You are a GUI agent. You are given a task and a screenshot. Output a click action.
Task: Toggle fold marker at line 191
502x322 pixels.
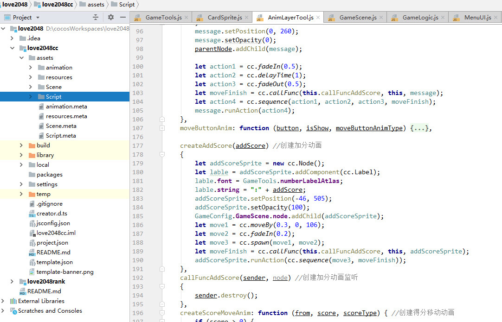click(162, 269)
